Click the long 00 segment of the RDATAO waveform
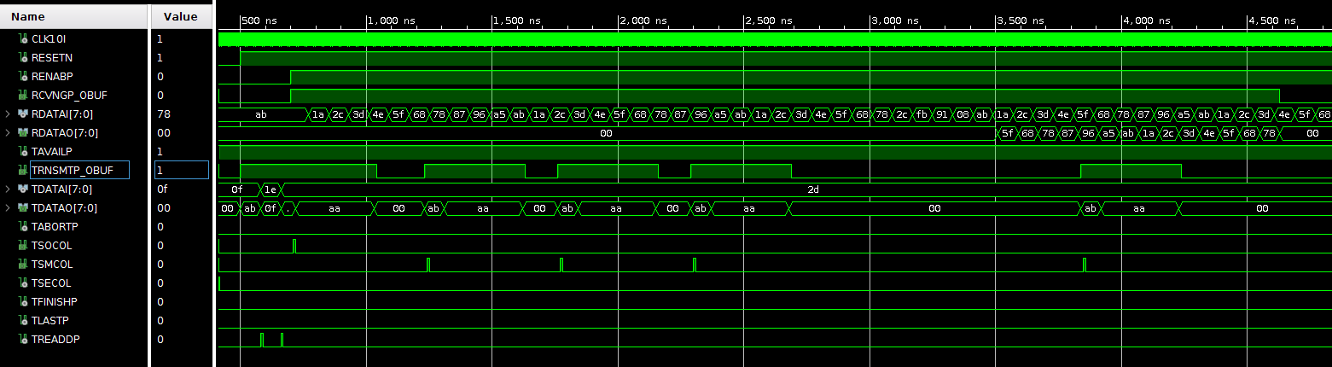The image size is (1332, 367). 606,133
